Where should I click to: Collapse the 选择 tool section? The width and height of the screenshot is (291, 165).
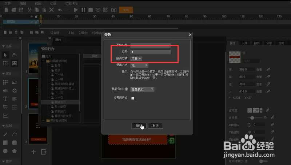pyautogui.click(x=4, y=46)
